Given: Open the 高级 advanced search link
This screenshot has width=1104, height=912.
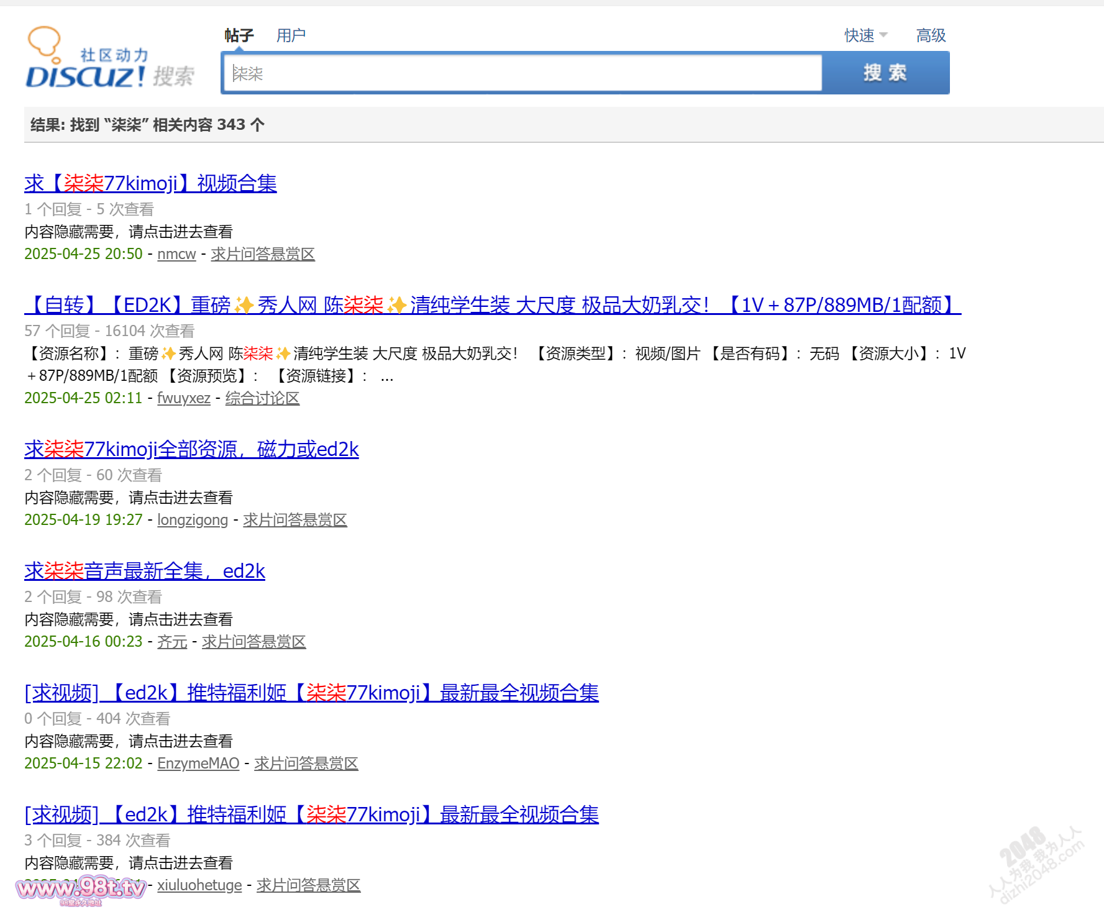Looking at the screenshot, I should pyautogui.click(x=931, y=35).
